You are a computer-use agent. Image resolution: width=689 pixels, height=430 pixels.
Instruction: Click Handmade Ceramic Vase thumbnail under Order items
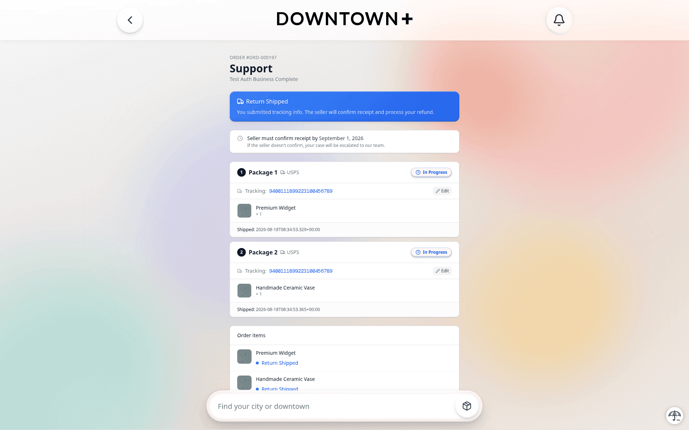(x=244, y=383)
